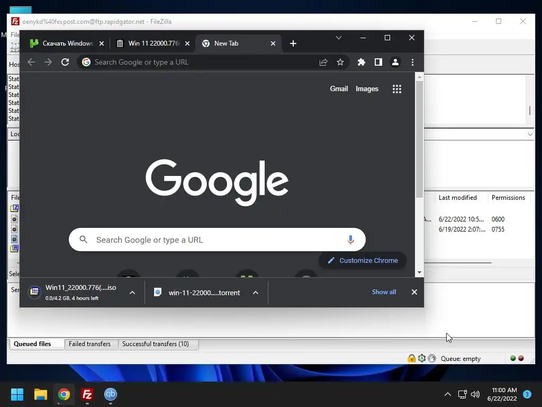Focus the Chrome address bar

click(x=204, y=63)
